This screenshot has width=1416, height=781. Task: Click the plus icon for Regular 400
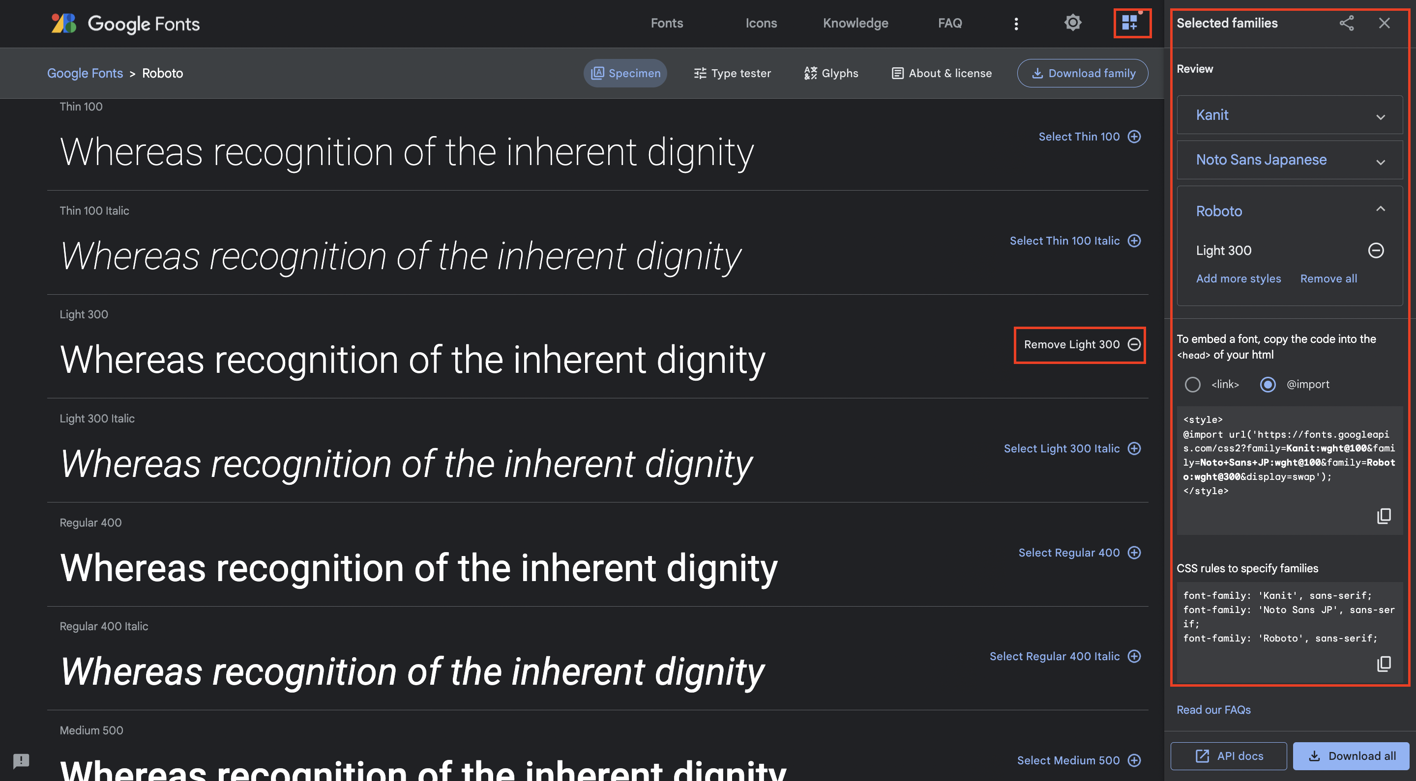1135,553
